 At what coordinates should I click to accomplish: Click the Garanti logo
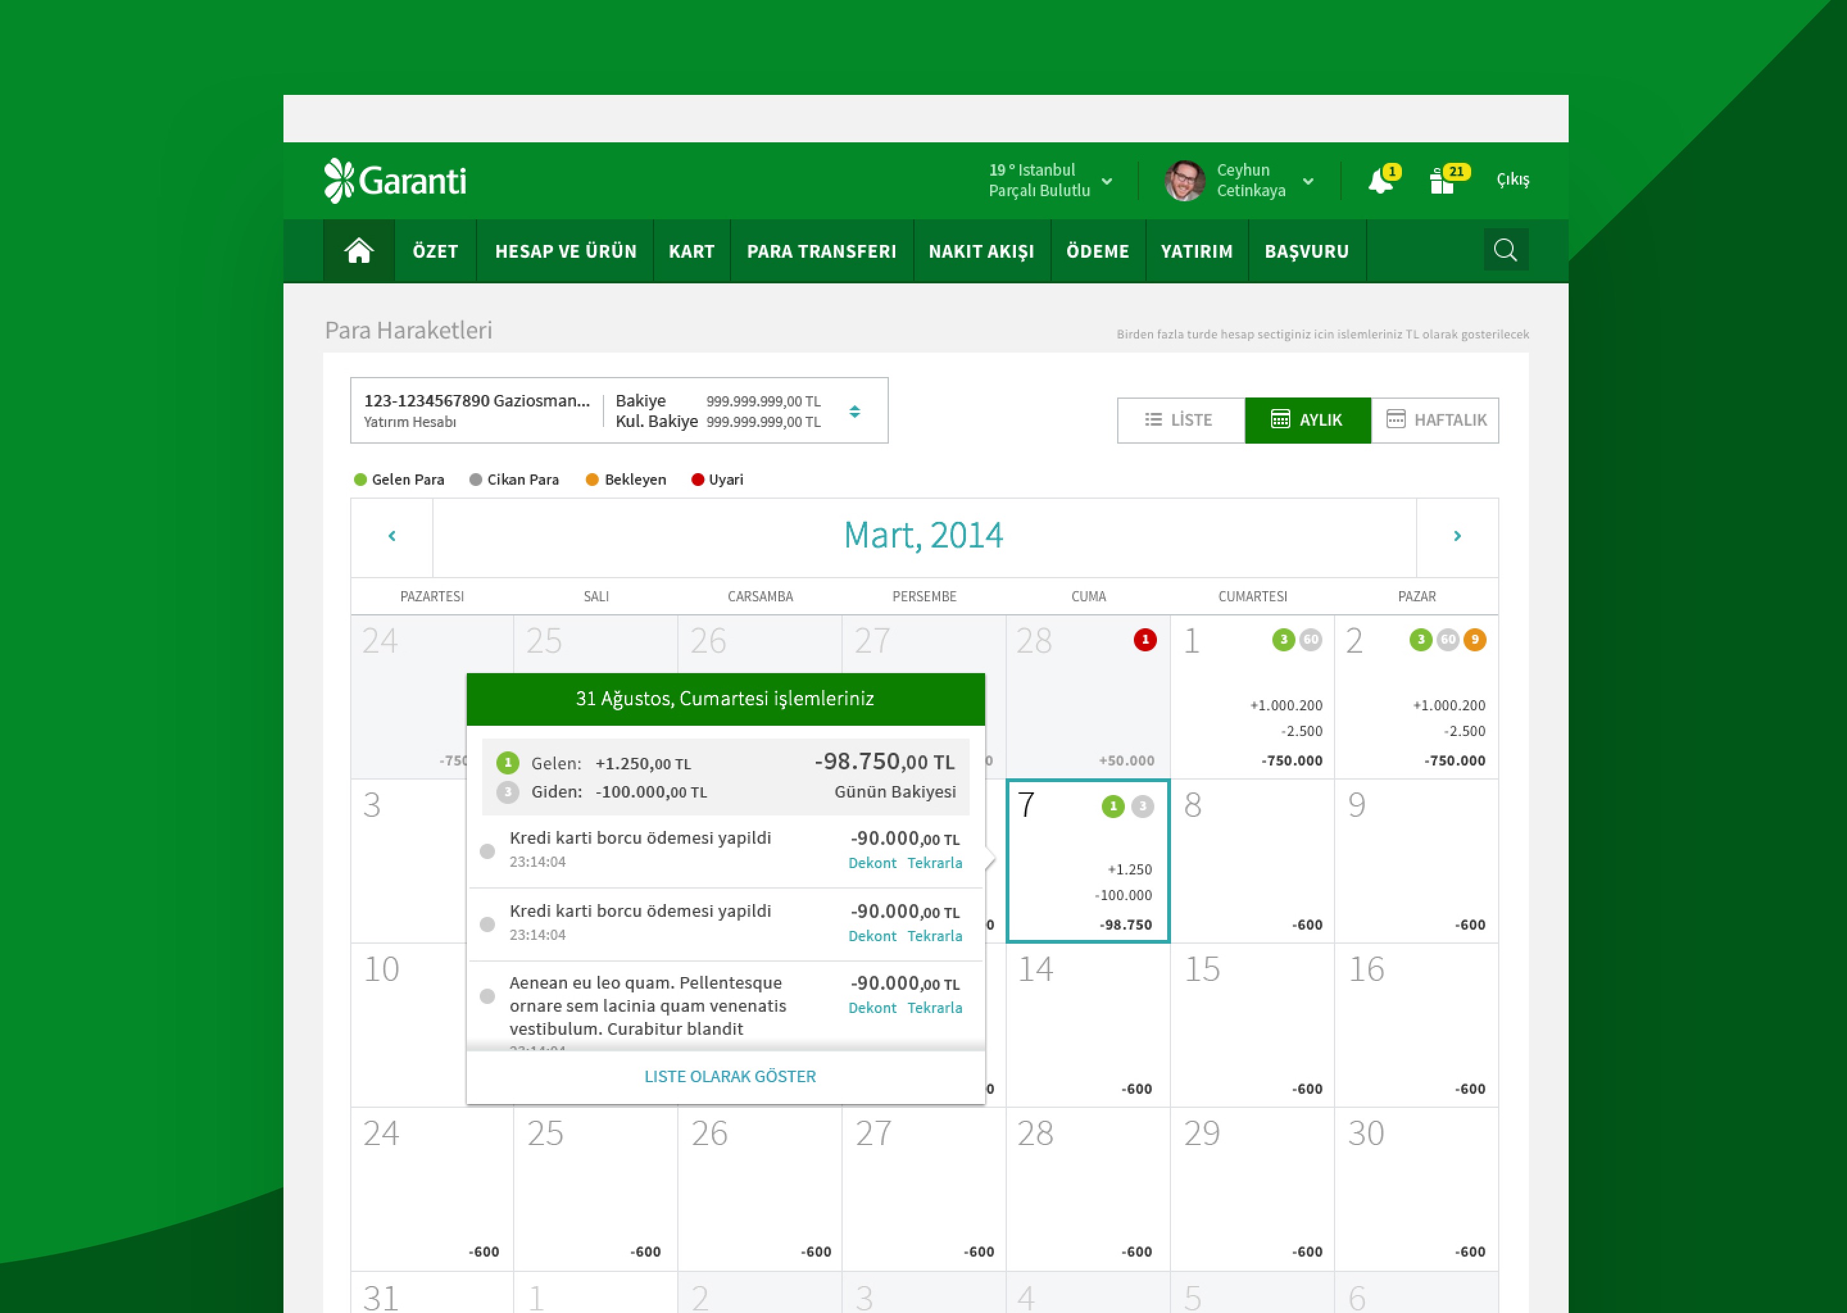coord(394,180)
